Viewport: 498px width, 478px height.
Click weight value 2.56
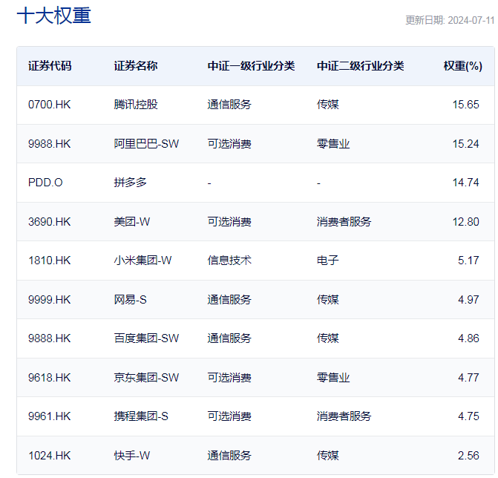click(468, 456)
